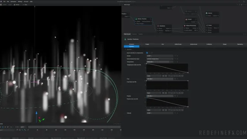Viewport: 247px width, 139px height.
Task: Reset the Flames value with its undo icon
Action: (175, 96)
